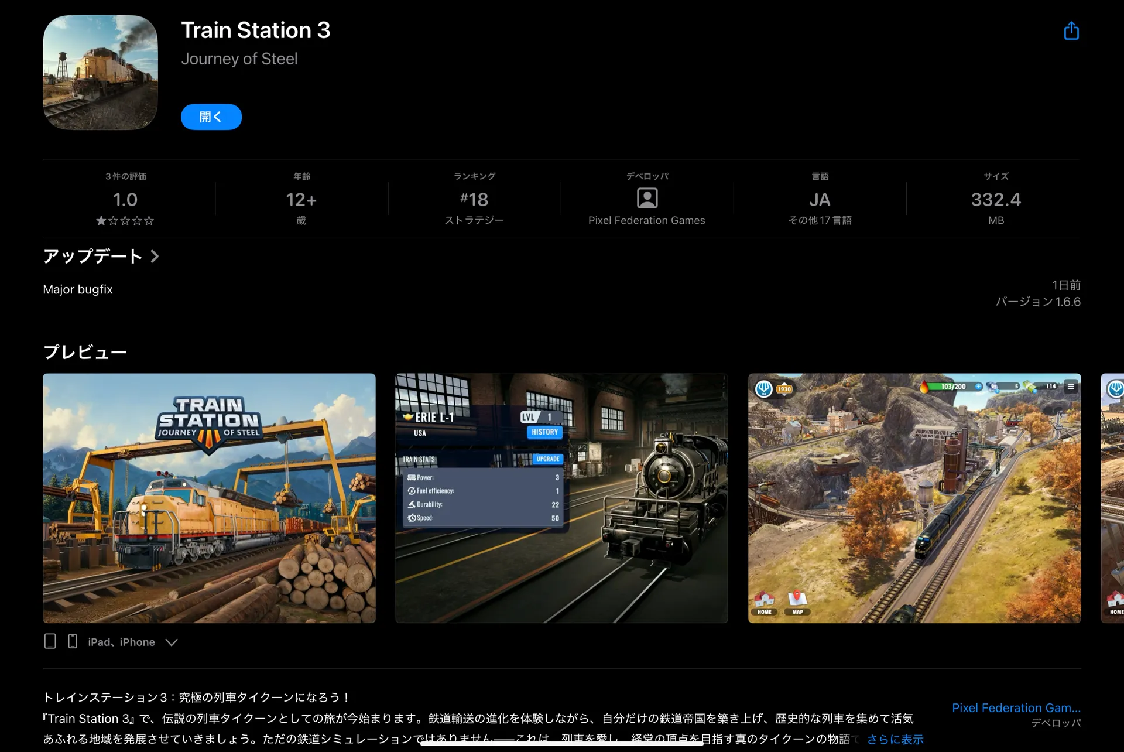Tap the menu icon in the map preview
This screenshot has height=752, width=1124.
tap(1071, 387)
